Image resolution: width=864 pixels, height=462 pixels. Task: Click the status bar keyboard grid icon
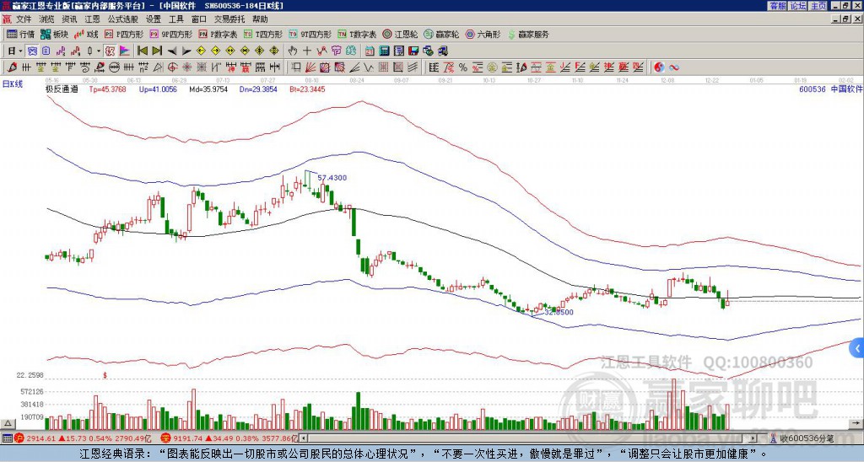[x=7, y=438]
